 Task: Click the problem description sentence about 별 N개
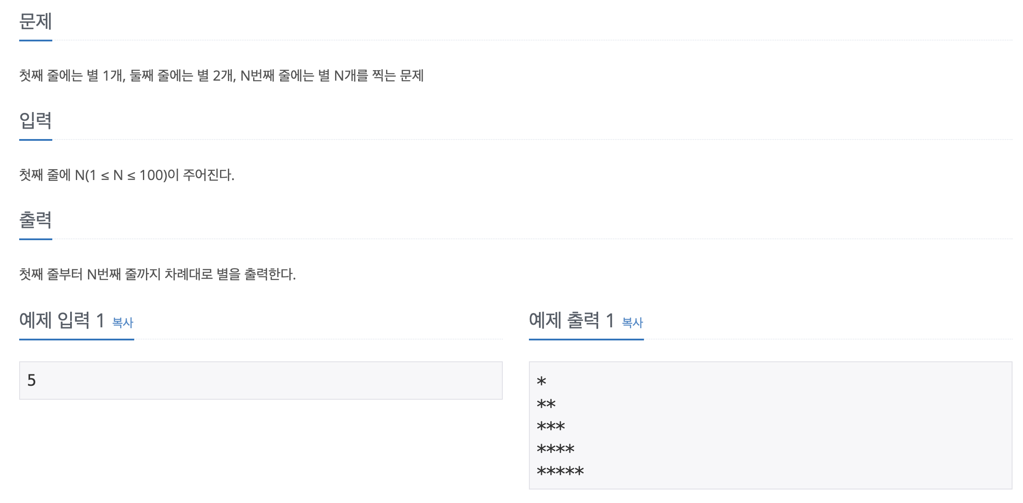tap(221, 75)
